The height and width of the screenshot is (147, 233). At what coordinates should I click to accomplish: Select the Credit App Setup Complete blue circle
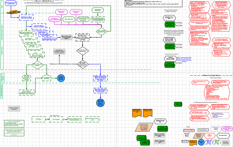coord(100,103)
